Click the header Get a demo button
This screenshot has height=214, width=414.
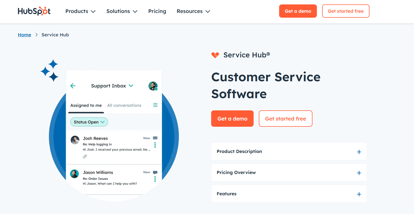click(x=298, y=11)
